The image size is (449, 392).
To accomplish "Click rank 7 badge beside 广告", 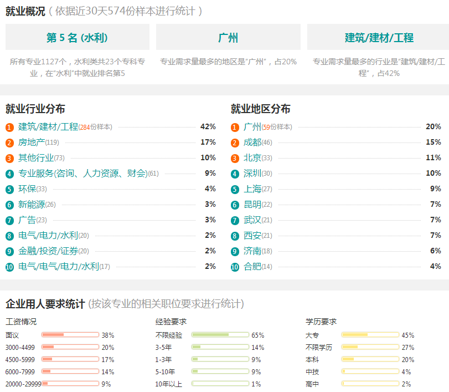I will (x=9, y=221).
